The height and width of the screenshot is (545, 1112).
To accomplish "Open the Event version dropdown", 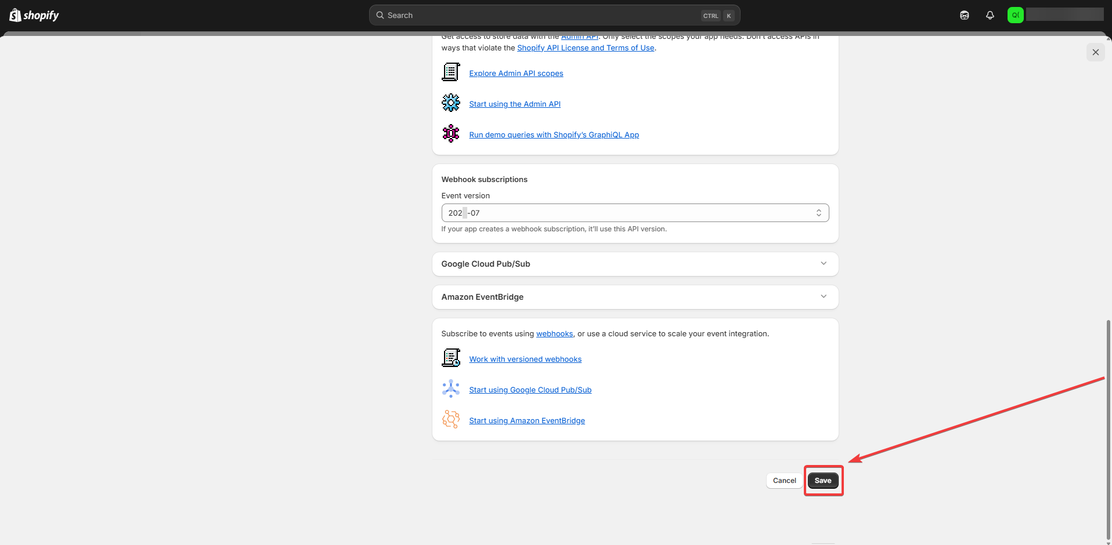I will [634, 213].
